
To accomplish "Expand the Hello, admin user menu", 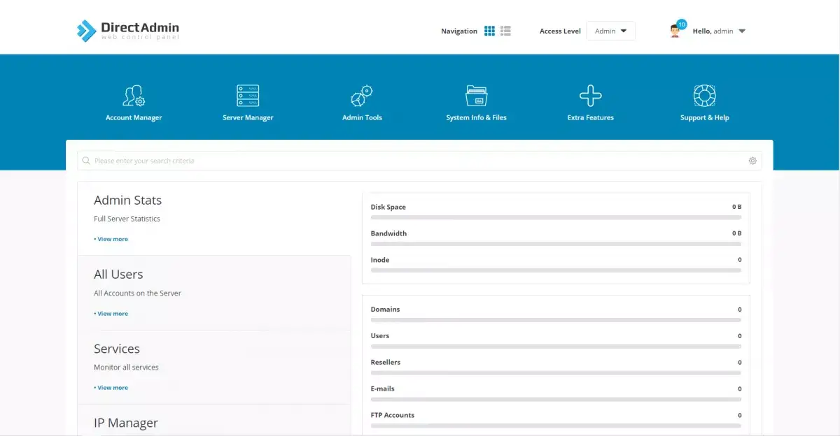I will 719,31.
